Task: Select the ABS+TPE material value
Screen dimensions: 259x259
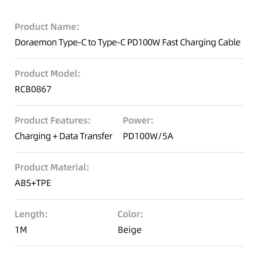Action: coord(33,183)
